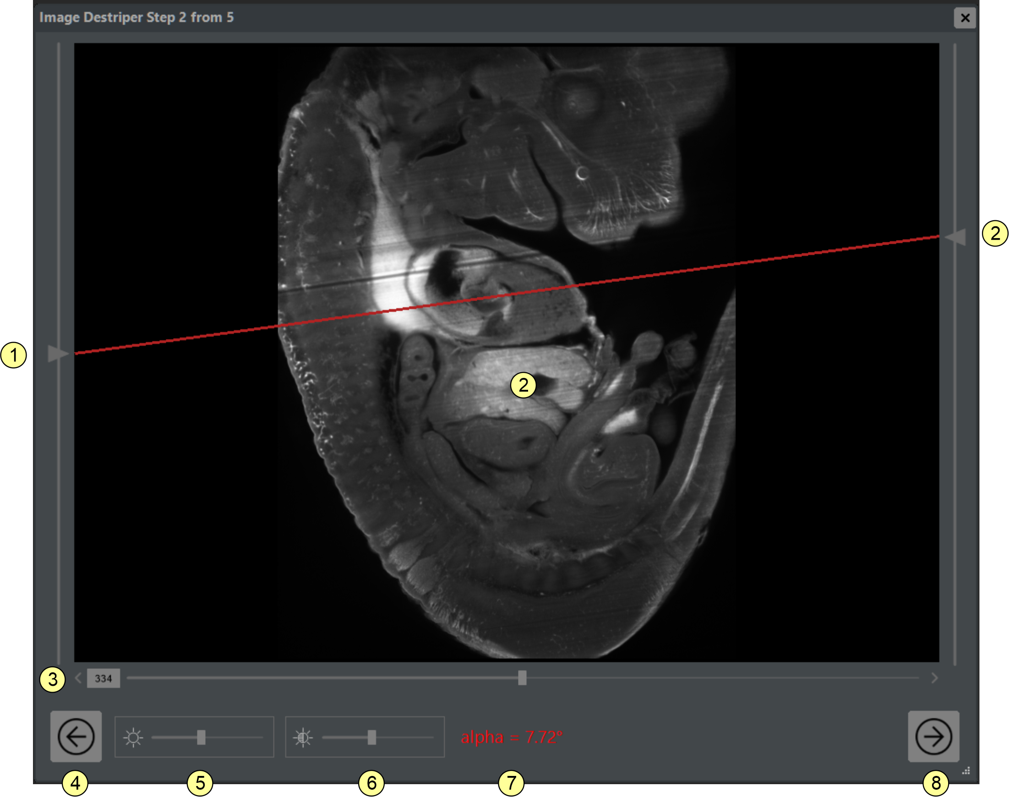Click the brightness sun icon
This screenshot has width=1009, height=797.
point(133,738)
